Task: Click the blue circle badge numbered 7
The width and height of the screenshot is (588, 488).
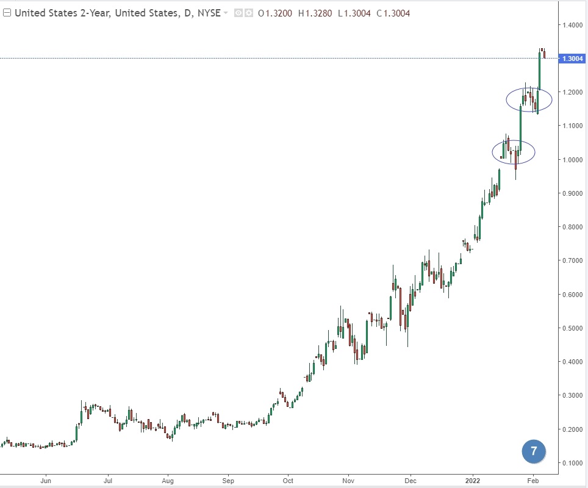Action: tap(534, 451)
